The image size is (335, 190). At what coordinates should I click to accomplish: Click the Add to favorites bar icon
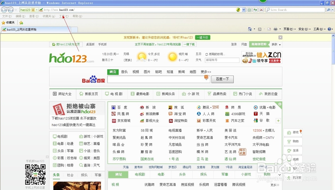(21, 23)
